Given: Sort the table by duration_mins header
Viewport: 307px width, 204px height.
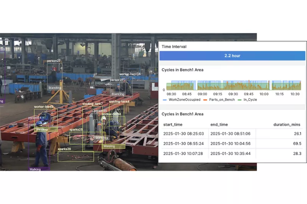Looking at the screenshot, I should pyautogui.click(x=287, y=124).
